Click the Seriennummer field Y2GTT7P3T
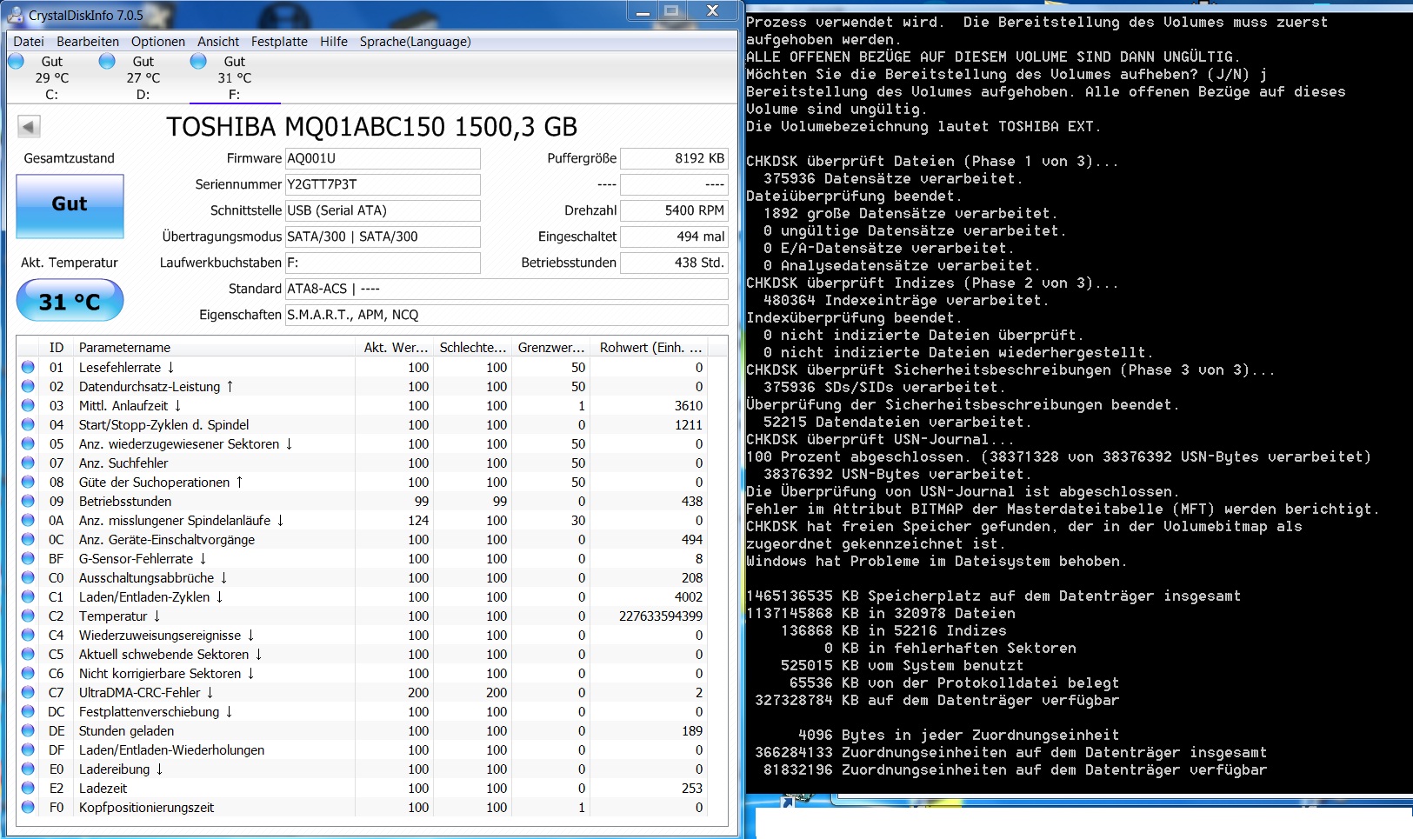This screenshot has height=839, width=1413. pyautogui.click(x=383, y=184)
